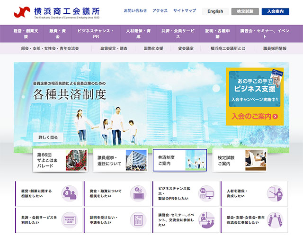Open 証明・各種申請 menu
The image size is (303, 237).
pyautogui.click(x=217, y=34)
